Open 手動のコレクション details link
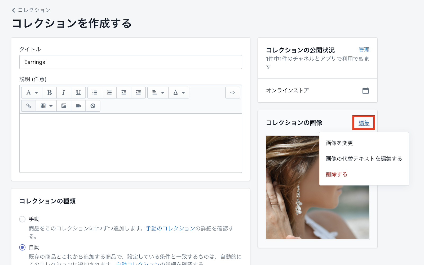This screenshot has width=424, height=265. coord(170,228)
